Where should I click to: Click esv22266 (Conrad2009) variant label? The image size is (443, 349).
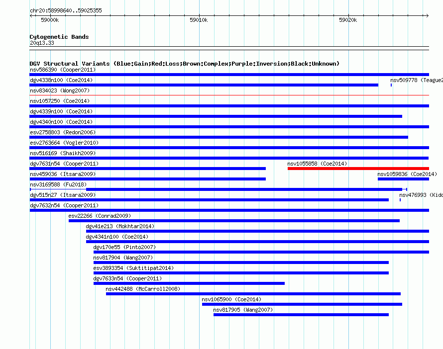click(100, 216)
